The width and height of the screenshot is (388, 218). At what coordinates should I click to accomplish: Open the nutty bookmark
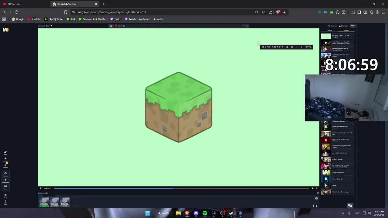coord(158,19)
